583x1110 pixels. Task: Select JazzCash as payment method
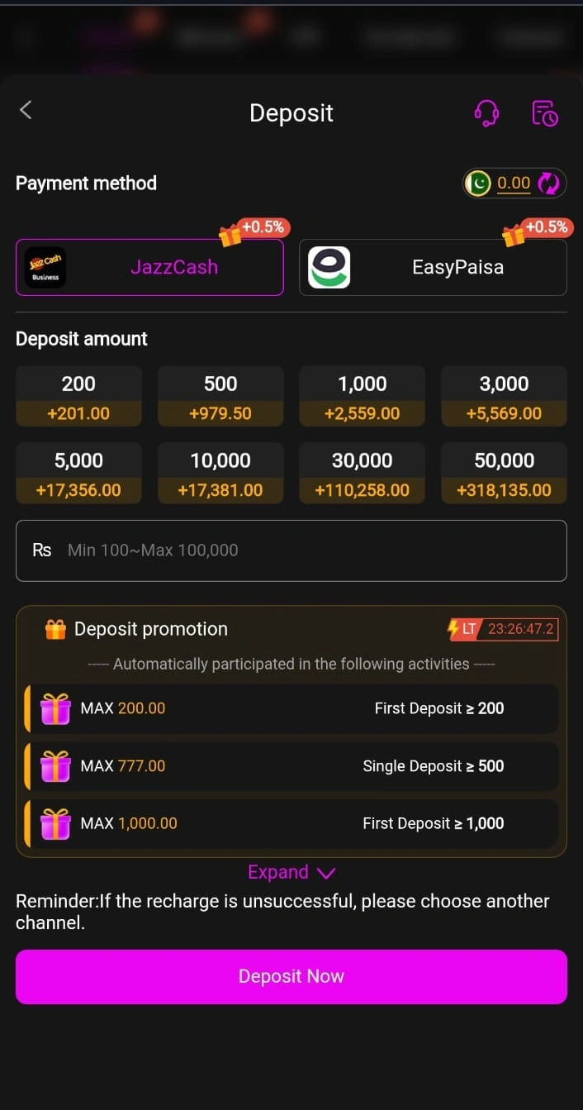click(x=174, y=267)
